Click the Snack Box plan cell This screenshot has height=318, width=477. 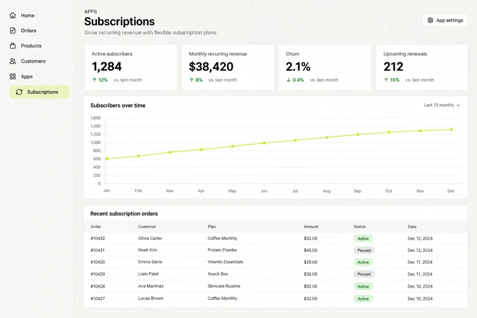(x=218, y=274)
